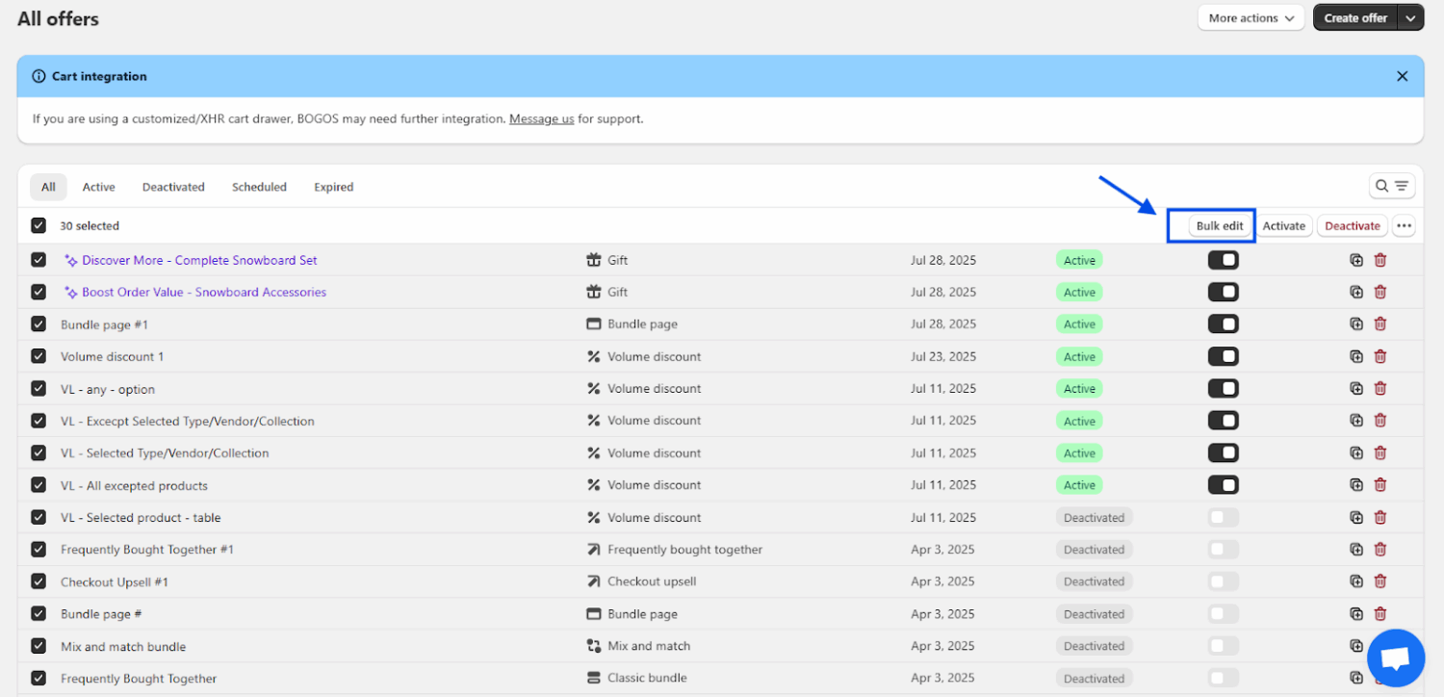
Task: Switch to the All tab
Action: (48, 187)
